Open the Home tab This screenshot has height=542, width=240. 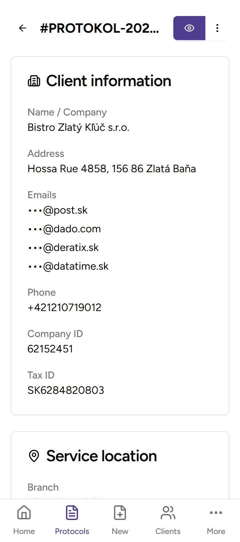tap(24, 520)
